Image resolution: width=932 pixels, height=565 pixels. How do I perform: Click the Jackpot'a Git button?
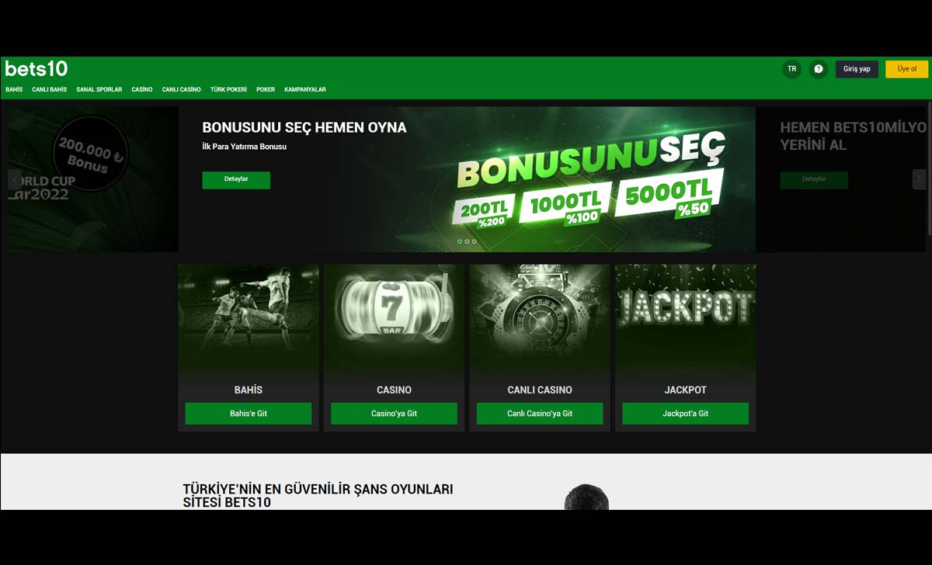686,414
